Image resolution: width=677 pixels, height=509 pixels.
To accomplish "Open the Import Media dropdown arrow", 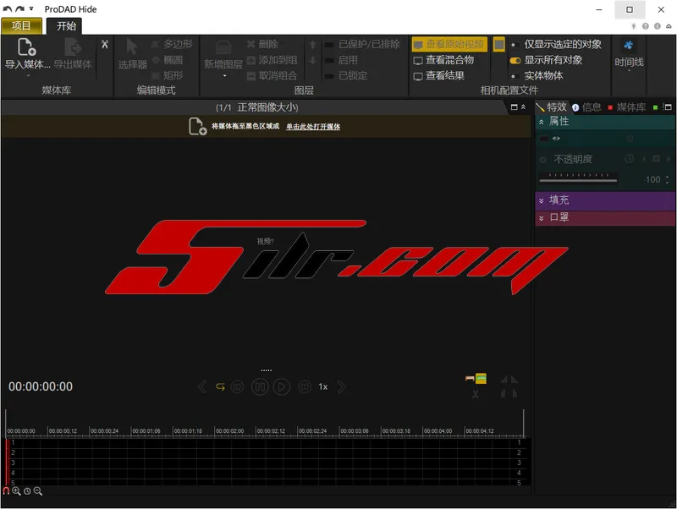I will 28,75.
